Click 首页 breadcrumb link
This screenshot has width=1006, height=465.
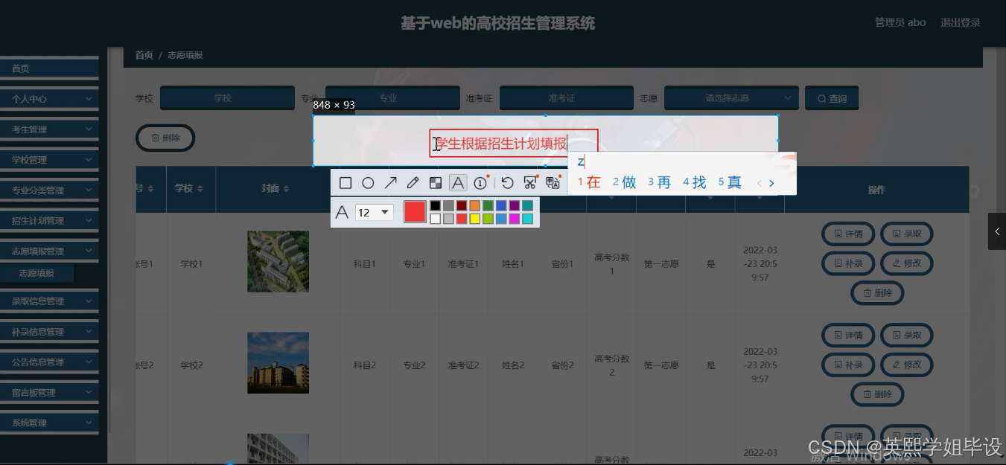coord(144,55)
